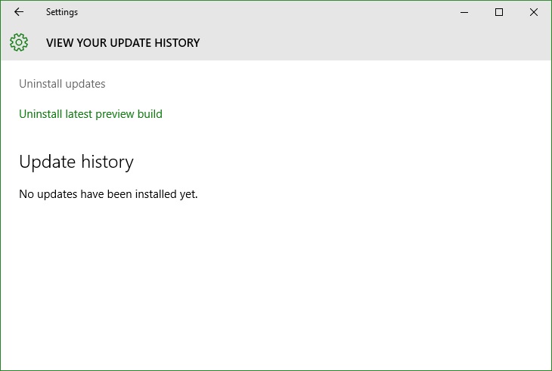
Task: Click the Settings window title text
Action: pos(62,12)
